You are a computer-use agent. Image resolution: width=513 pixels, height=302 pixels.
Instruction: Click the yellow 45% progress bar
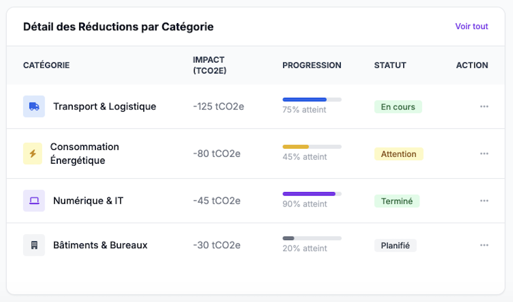point(312,146)
